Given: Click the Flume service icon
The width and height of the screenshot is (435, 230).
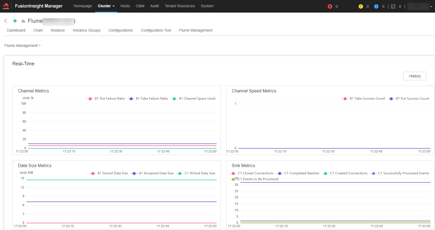Looking at the screenshot, I should 23,21.
